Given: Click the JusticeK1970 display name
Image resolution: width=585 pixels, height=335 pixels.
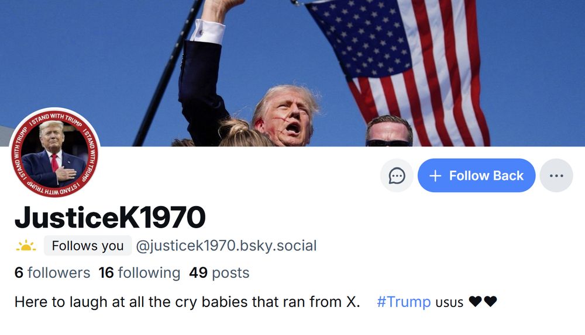Looking at the screenshot, I should tap(110, 217).
